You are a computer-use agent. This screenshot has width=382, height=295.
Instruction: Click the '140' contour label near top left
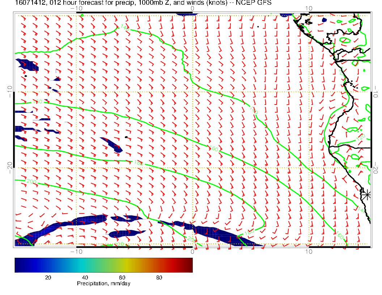pyautogui.click(x=125, y=27)
